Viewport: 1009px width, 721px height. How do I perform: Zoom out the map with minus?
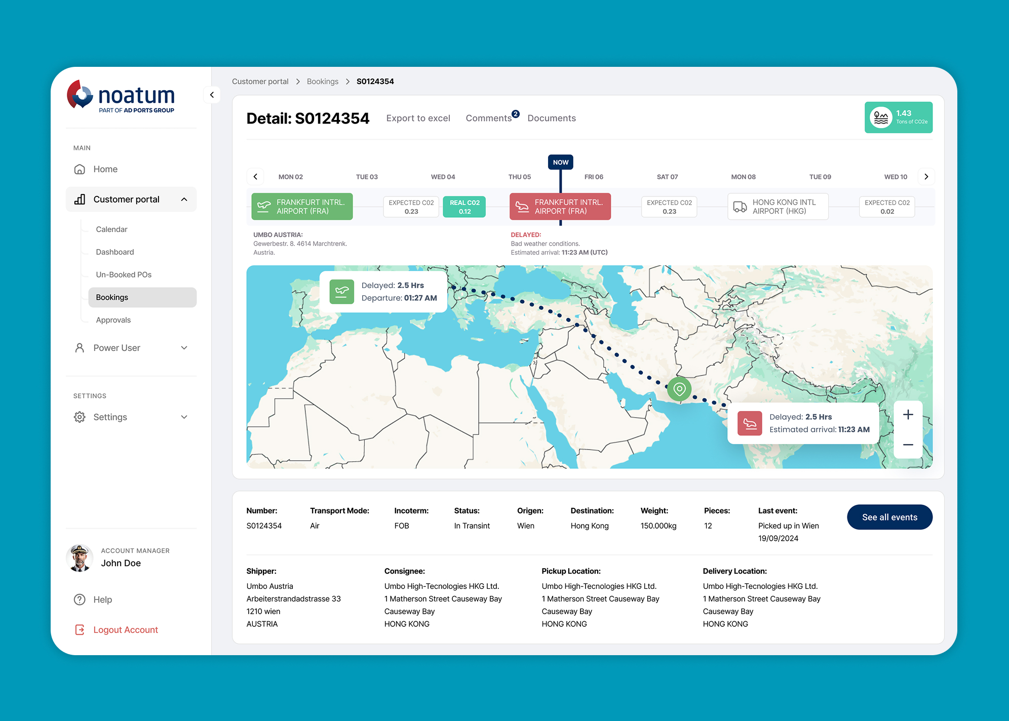click(x=908, y=445)
